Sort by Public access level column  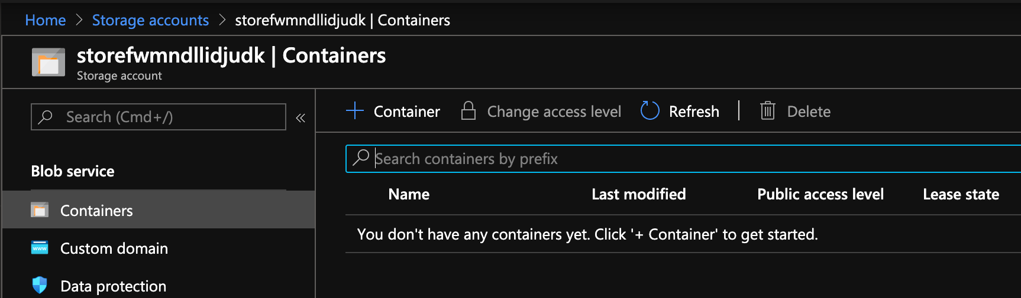(x=820, y=194)
